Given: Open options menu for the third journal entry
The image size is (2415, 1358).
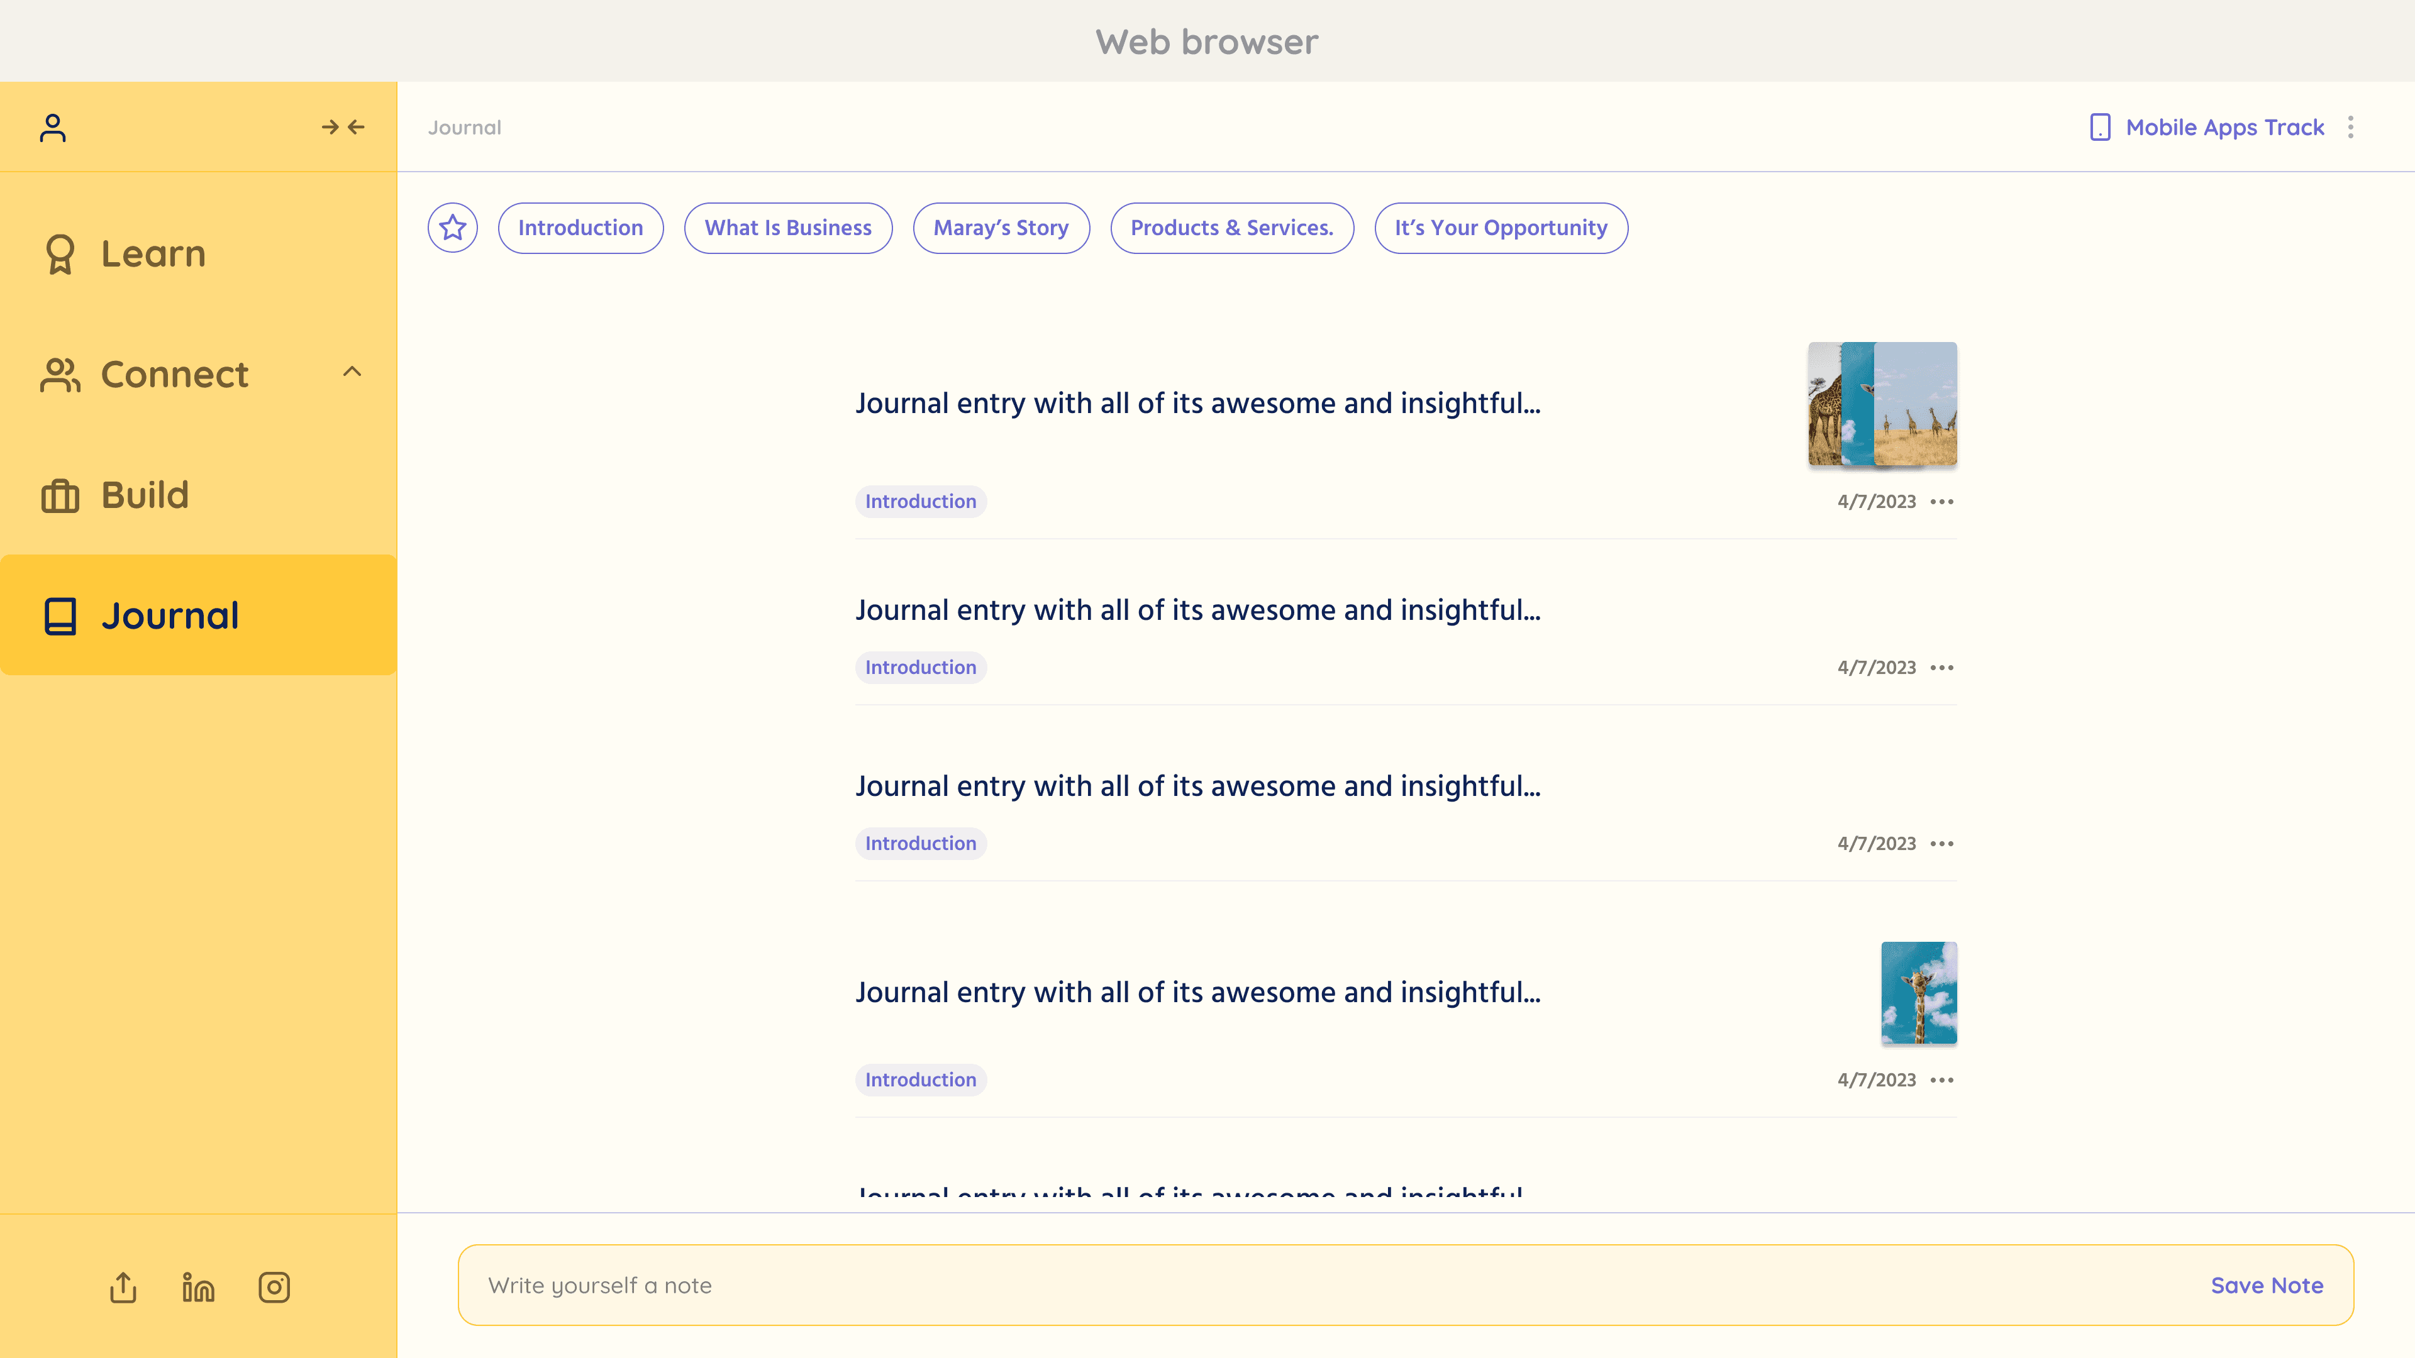Looking at the screenshot, I should point(1943,844).
